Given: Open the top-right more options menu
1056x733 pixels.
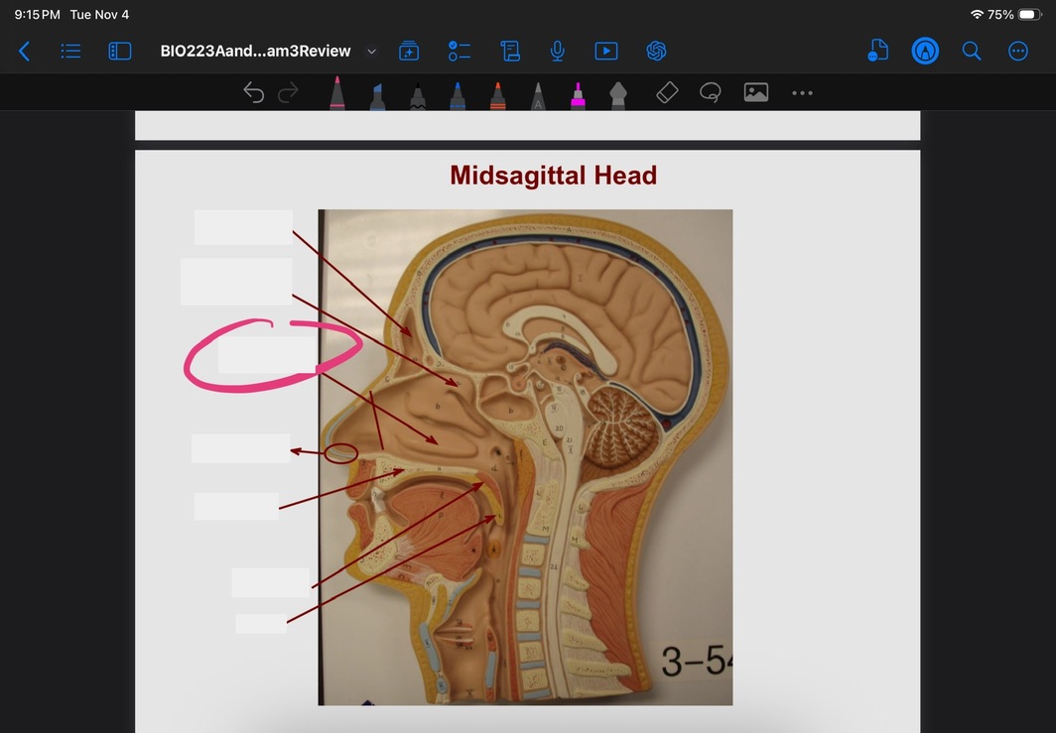Looking at the screenshot, I should click(1018, 51).
